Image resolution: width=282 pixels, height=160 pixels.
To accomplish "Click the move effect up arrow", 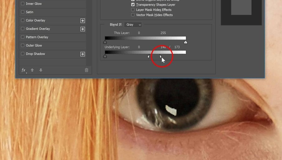I will tap(32, 70).
